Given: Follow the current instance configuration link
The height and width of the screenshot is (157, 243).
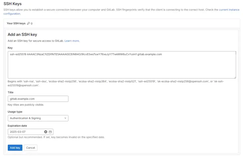Looking at the screenshot, I should pyautogui.click(x=229, y=10).
